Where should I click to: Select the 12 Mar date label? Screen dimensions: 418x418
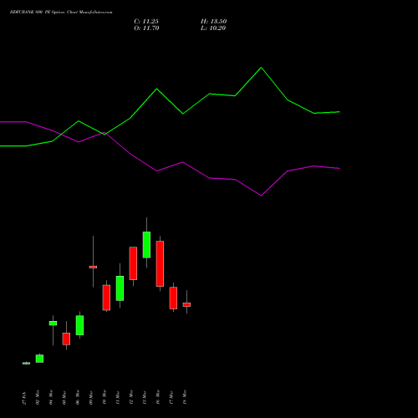click(x=131, y=397)
